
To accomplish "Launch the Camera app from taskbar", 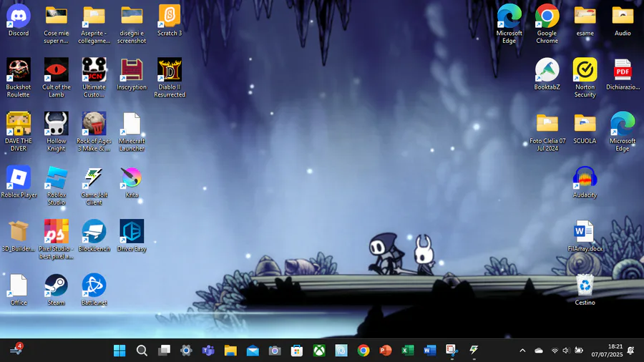I will pos(275,351).
